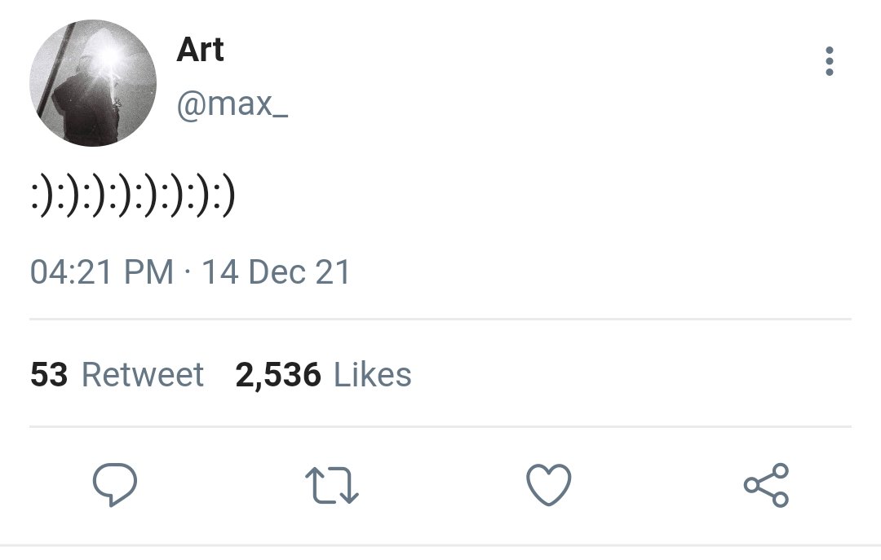
Task: Click the 2,536 likes count number
Action: [x=278, y=375]
